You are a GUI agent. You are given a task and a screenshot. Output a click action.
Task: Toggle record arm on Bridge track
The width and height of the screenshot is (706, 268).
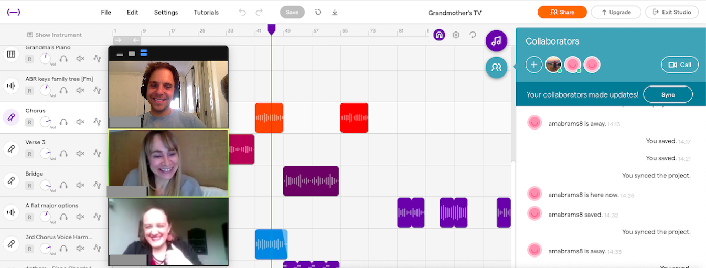pyautogui.click(x=30, y=185)
